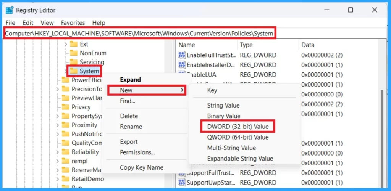This screenshot has width=391, height=191.
Task: Maximize the Registry Editor window
Action: [x=351, y=10]
